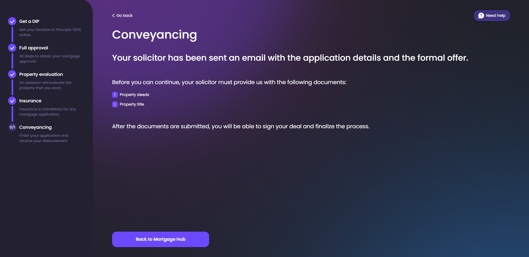The width and height of the screenshot is (529, 257).
Task: Click the Property title warning icon
Action: (115, 104)
